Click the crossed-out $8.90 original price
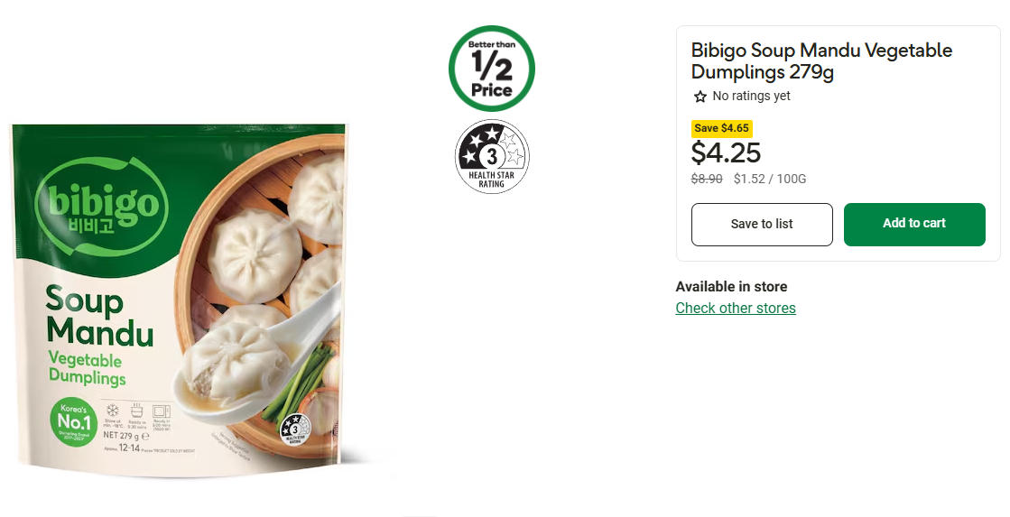 [707, 179]
